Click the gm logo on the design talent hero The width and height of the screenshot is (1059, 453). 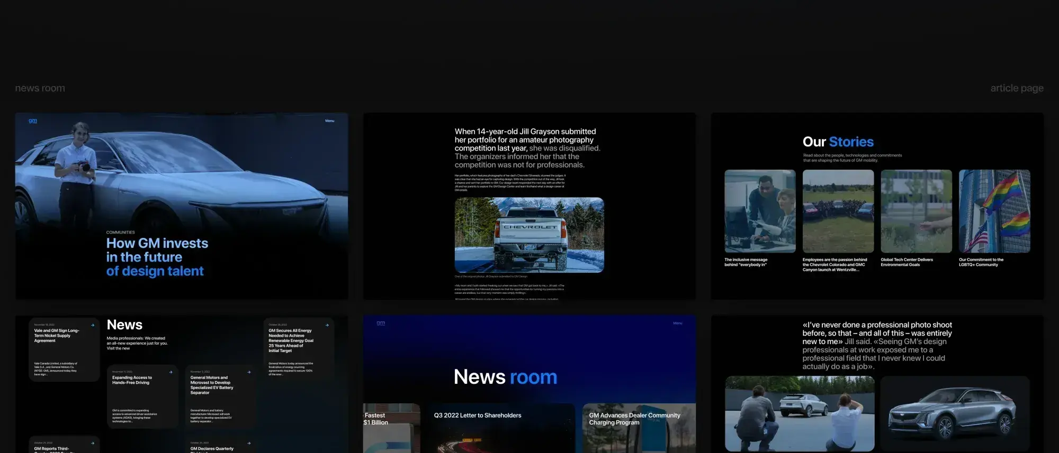pyautogui.click(x=33, y=121)
